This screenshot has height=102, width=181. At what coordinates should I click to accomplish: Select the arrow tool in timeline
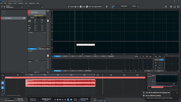click(x=3, y=88)
